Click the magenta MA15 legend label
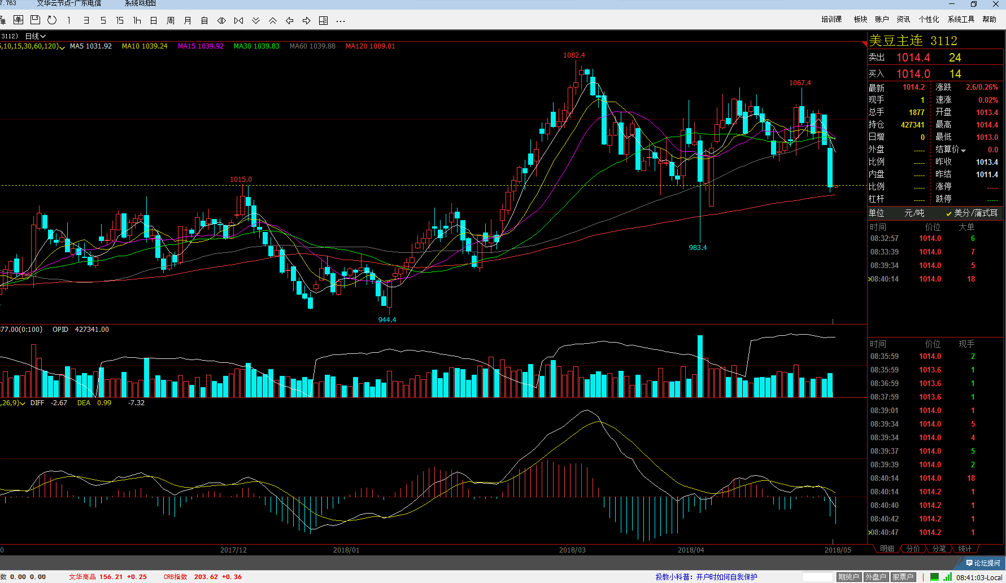The image size is (1006, 583). coord(201,46)
